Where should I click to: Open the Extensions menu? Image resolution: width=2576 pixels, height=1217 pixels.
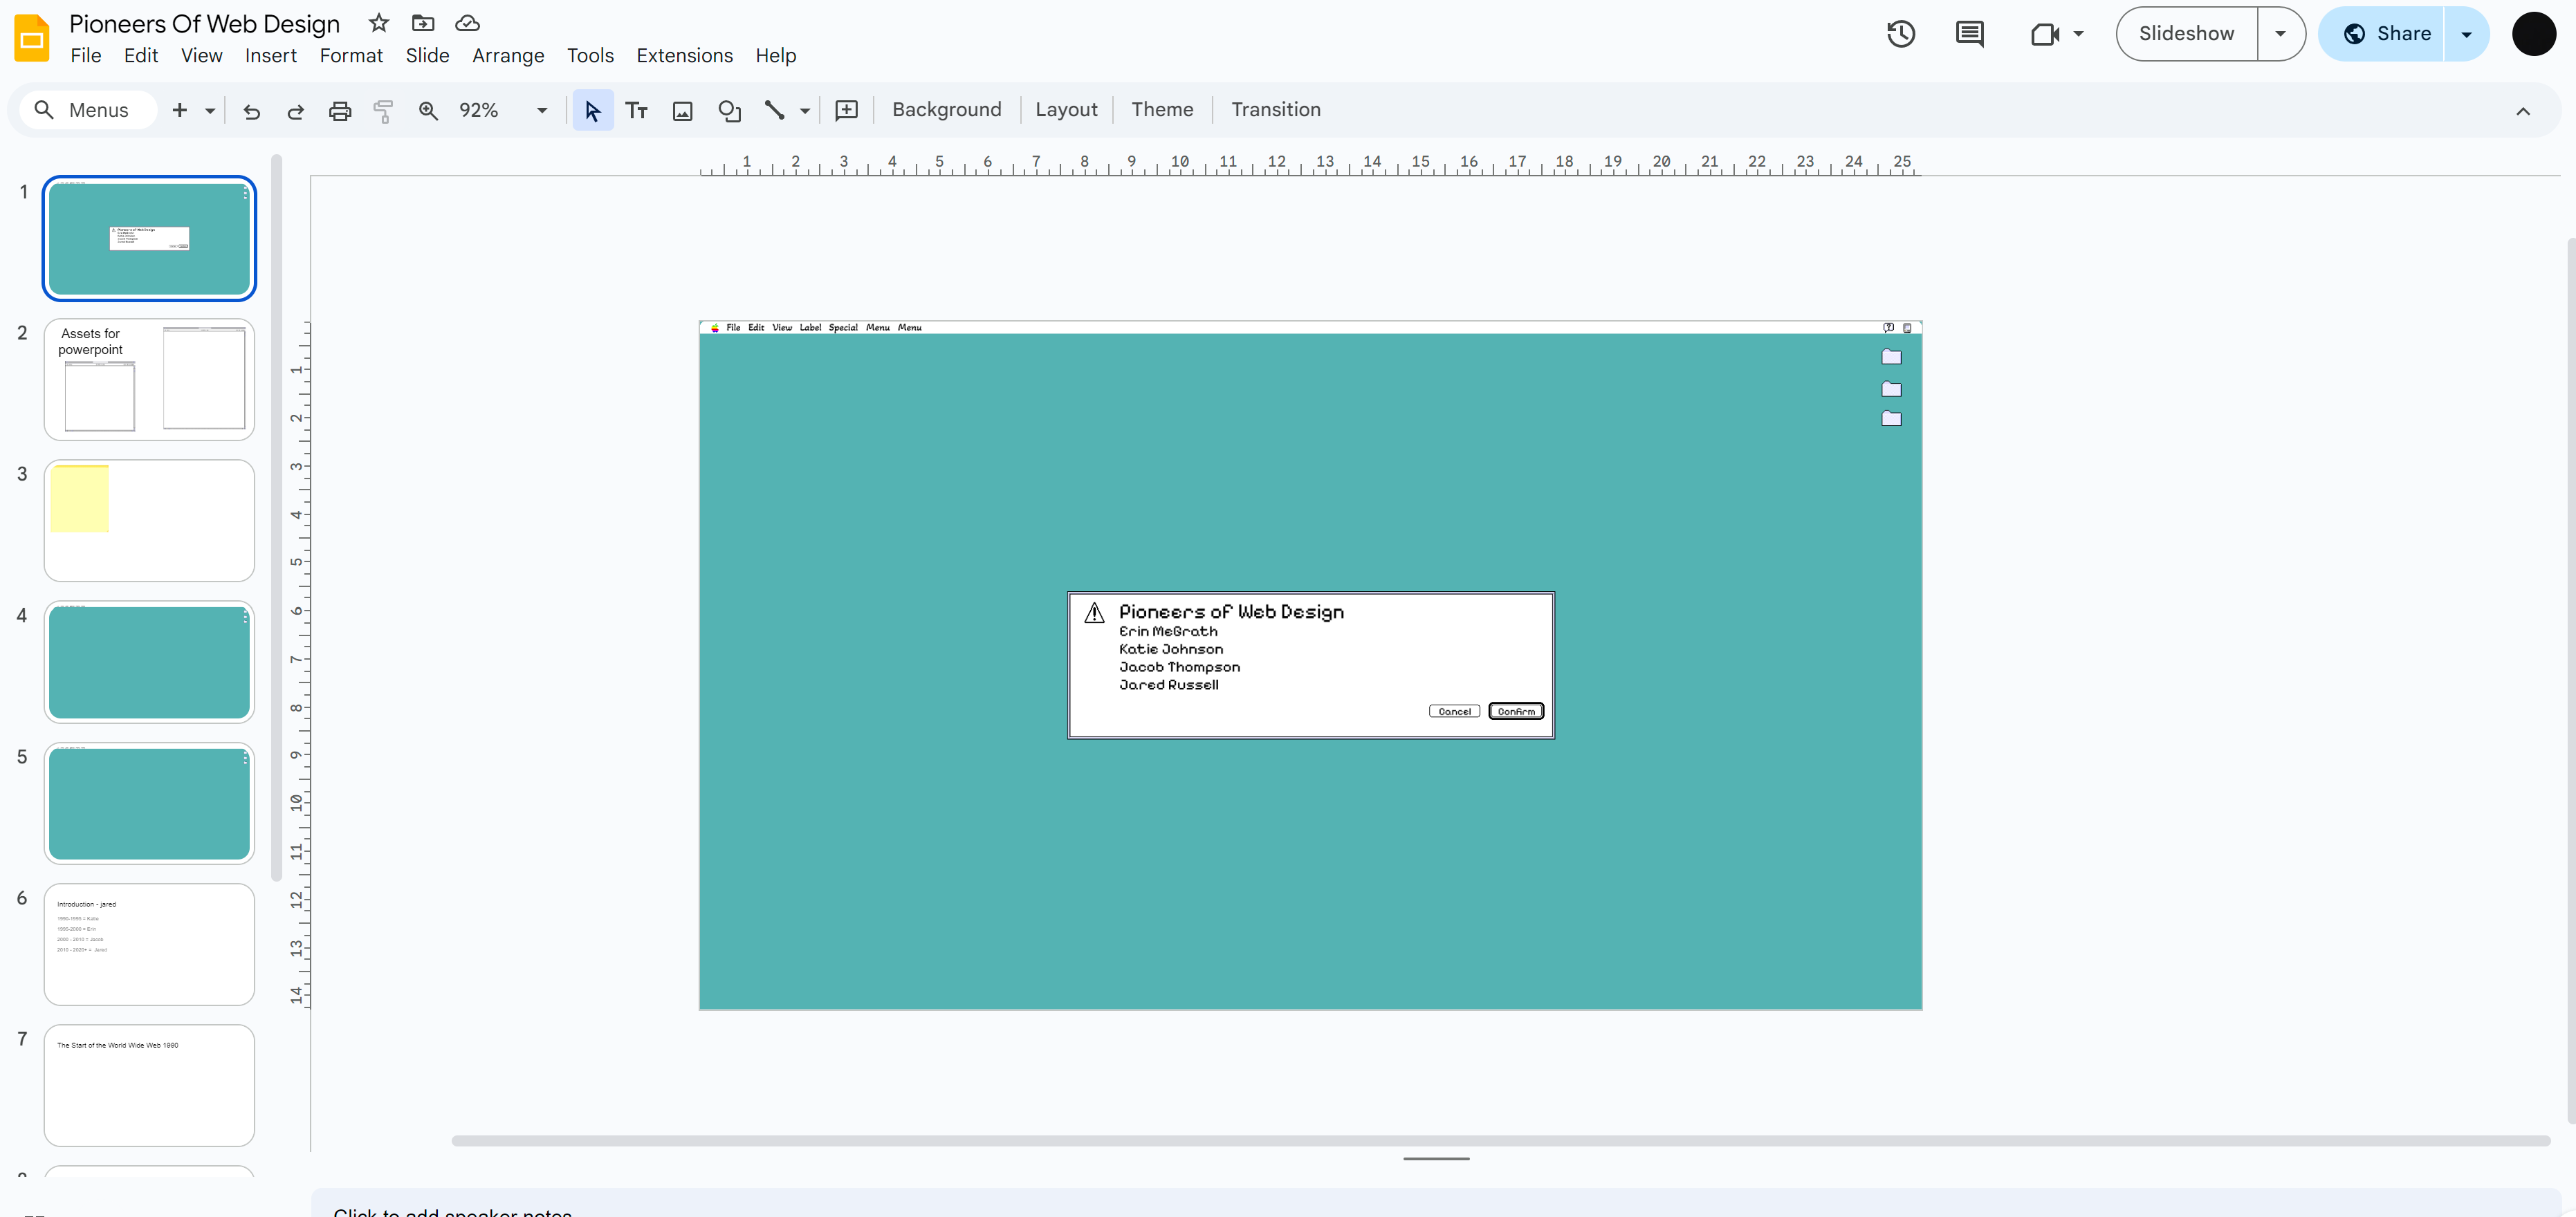(684, 55)
